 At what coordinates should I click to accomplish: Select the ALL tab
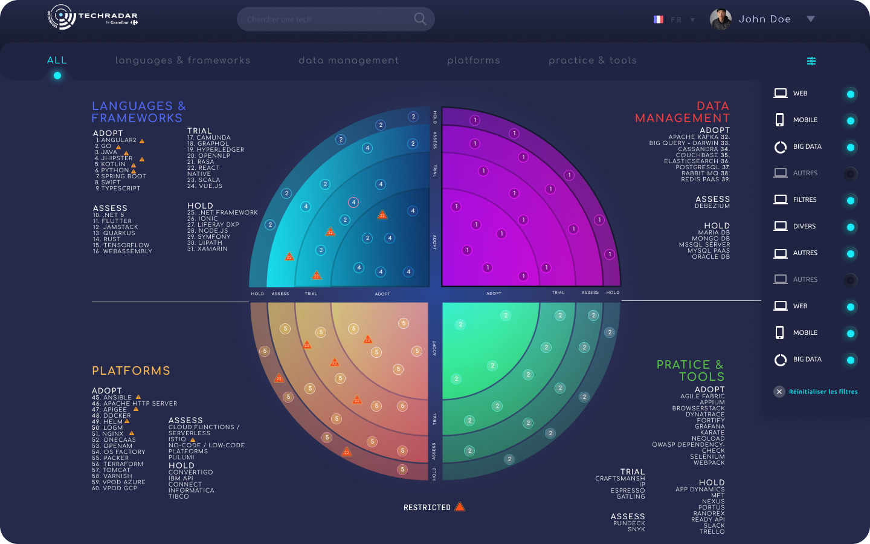[x=57, y=60]
